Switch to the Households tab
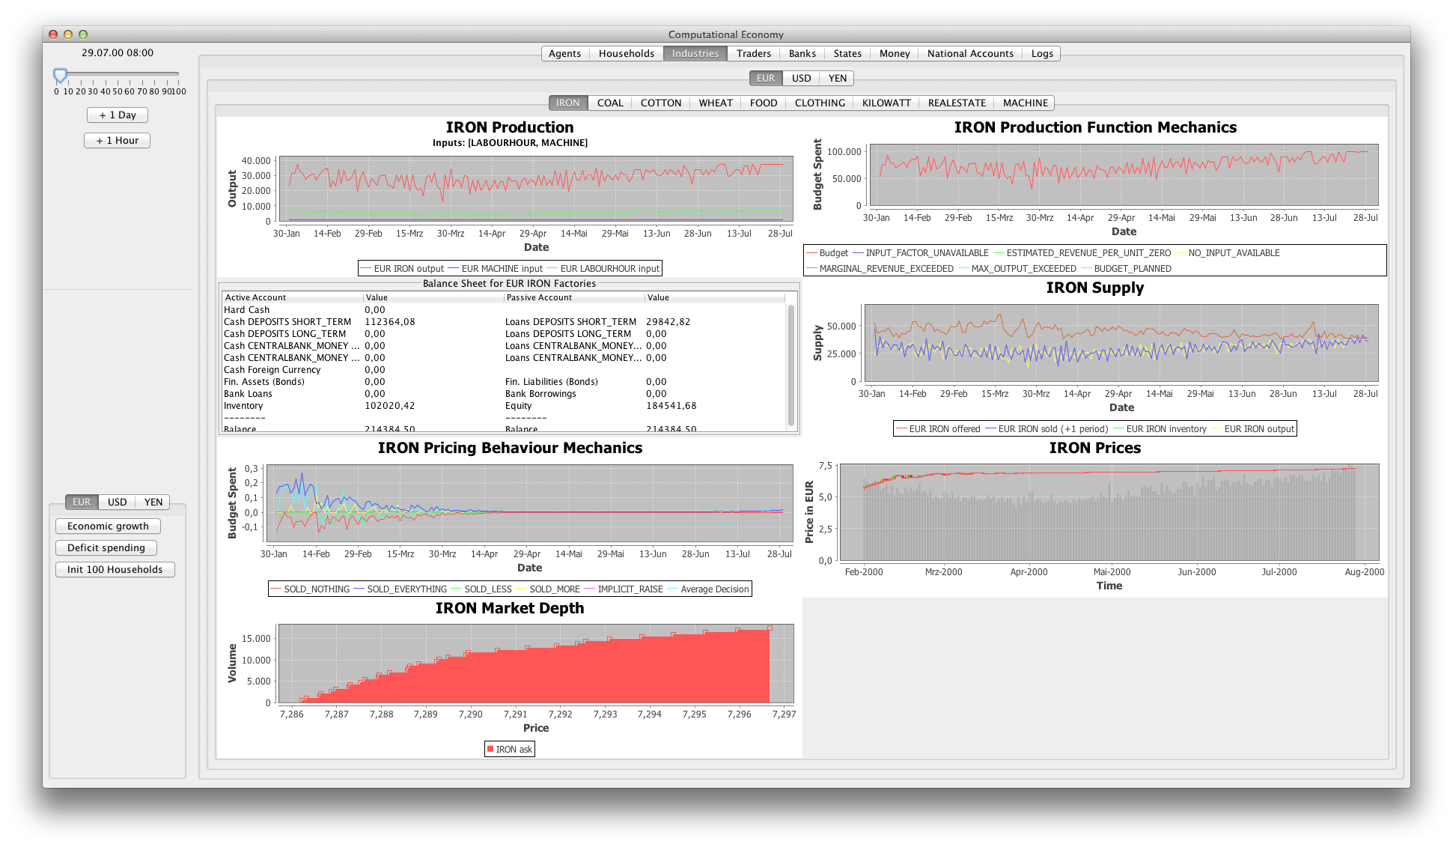This screenshot has height=847, width=1453. tap(626, 54)
